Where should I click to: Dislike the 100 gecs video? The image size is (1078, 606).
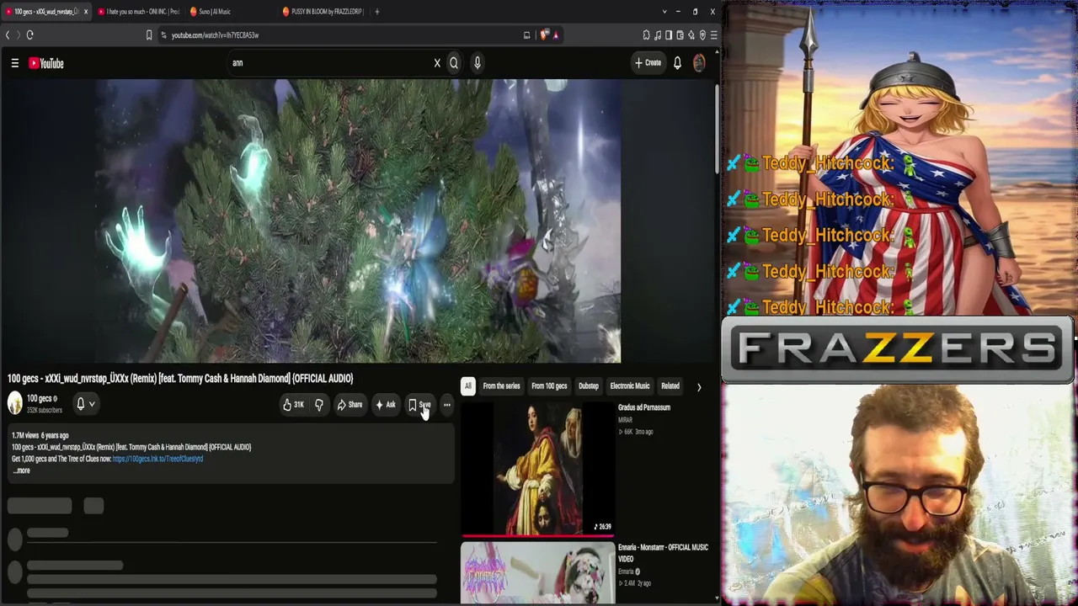point(318,405)
